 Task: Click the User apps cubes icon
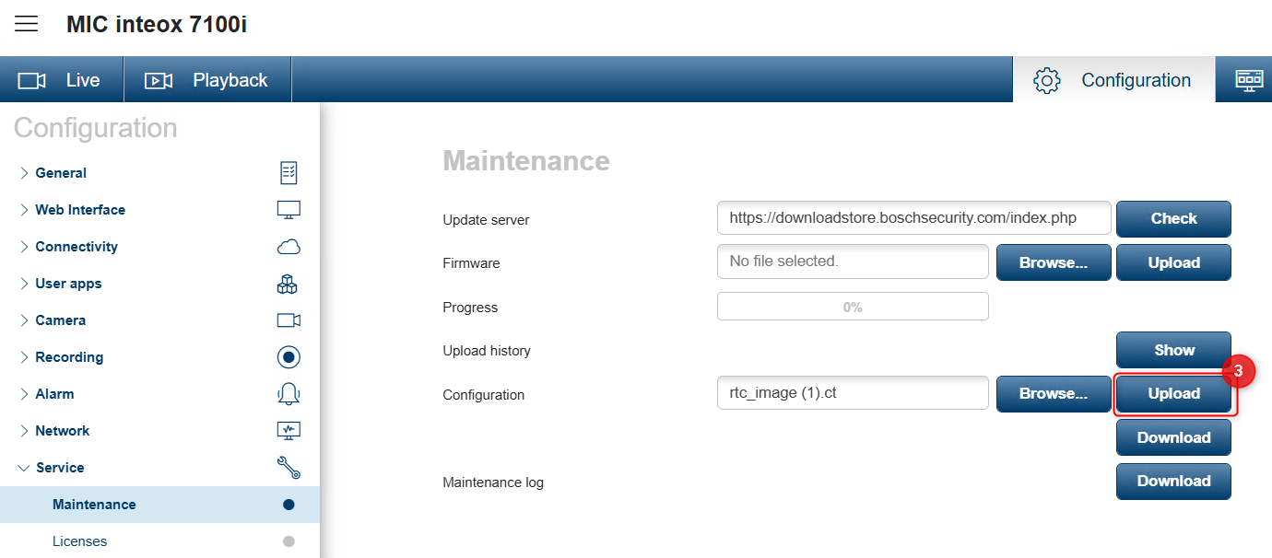pyautogui.click(x=288, y=284)
